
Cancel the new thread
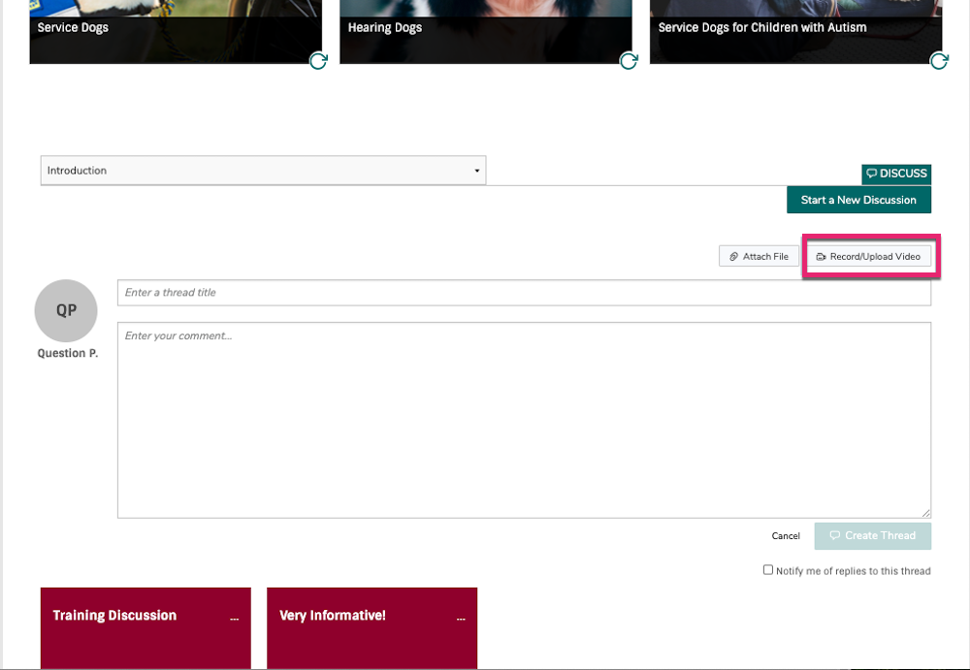(x=786, y=536)
